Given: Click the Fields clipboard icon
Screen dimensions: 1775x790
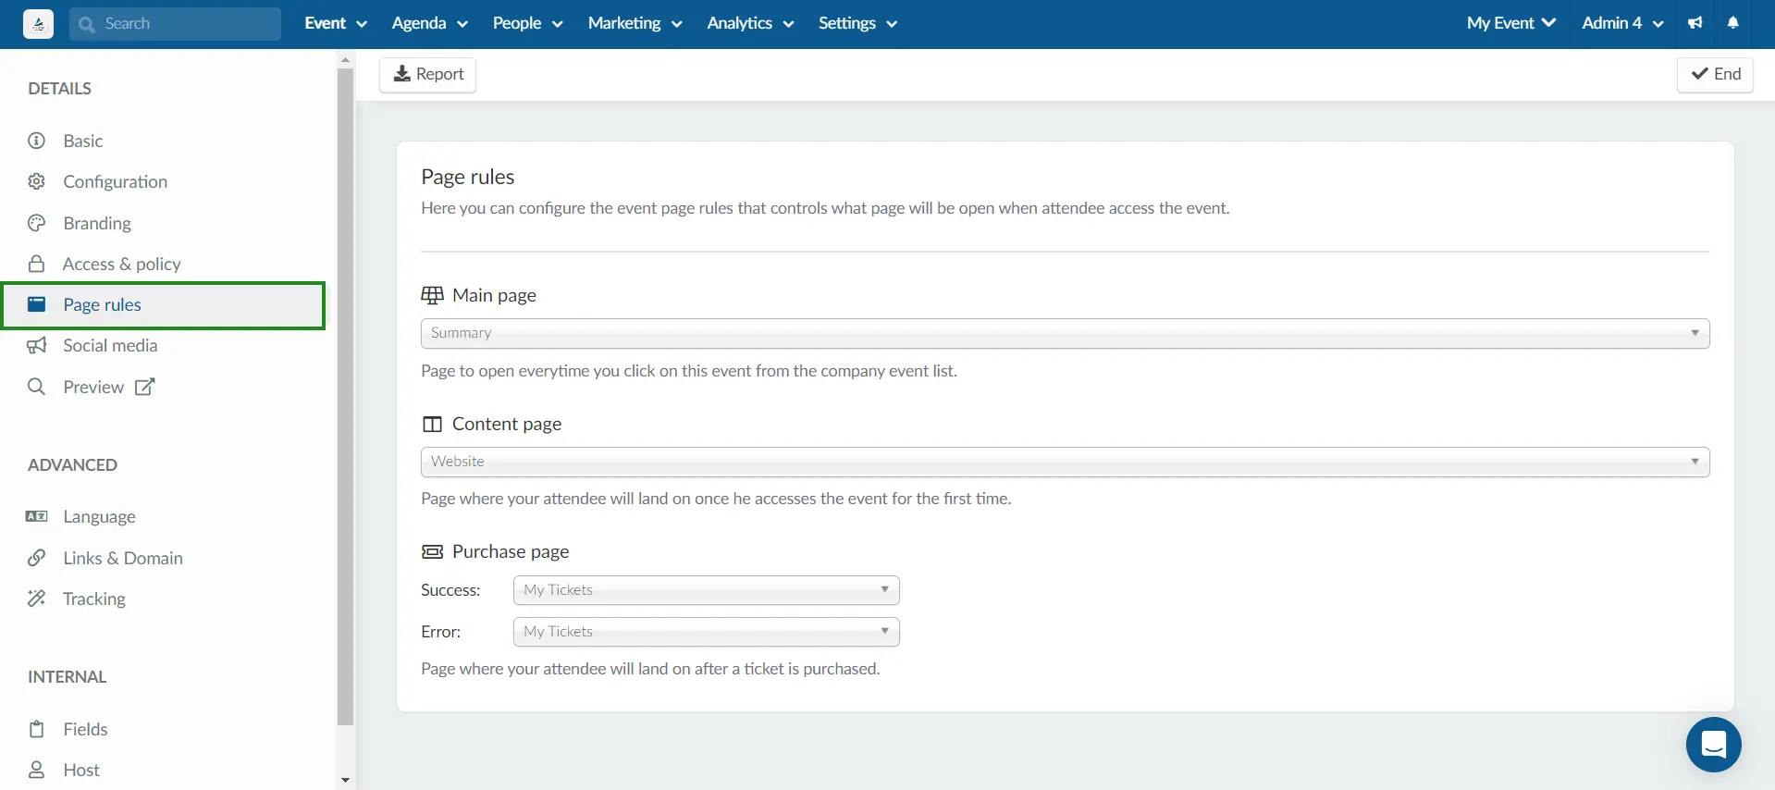Looking at the screenshot, I should tap(37, 729).
